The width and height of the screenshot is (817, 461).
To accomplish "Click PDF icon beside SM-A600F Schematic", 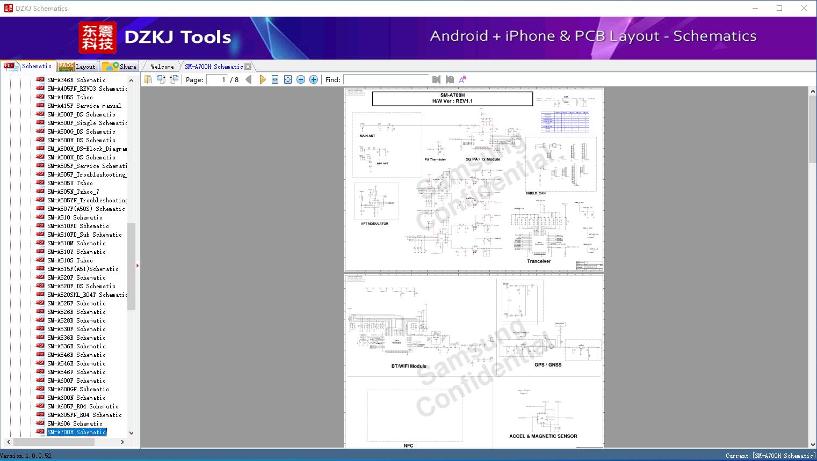I will [x=40, y=380].
